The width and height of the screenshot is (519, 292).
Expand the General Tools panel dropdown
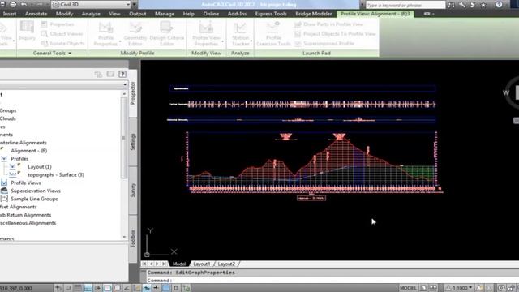click(x=52, y=53)
